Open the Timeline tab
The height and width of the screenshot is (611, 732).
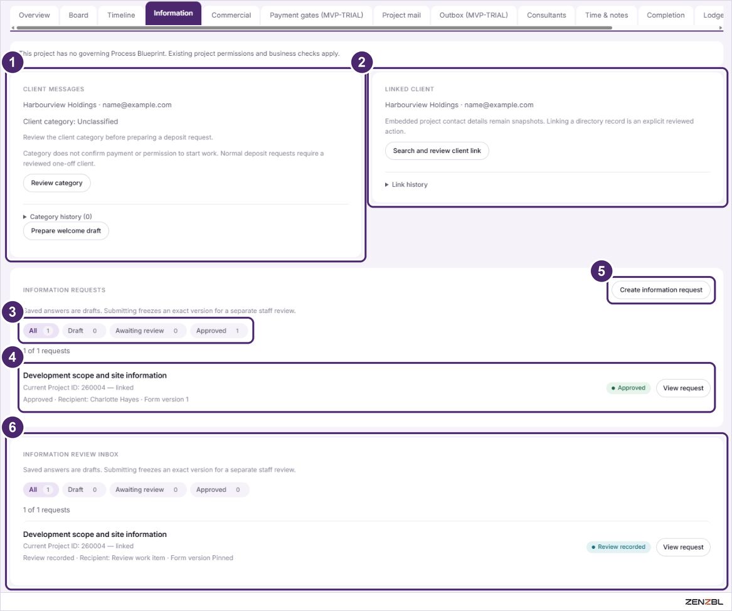tap(121, 16)
